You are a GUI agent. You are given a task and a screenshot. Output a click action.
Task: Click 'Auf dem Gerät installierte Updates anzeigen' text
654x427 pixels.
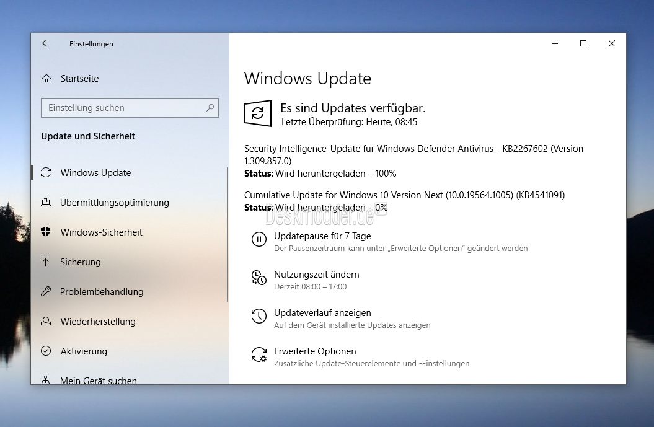pyautogui.click(x=352, y=325)
